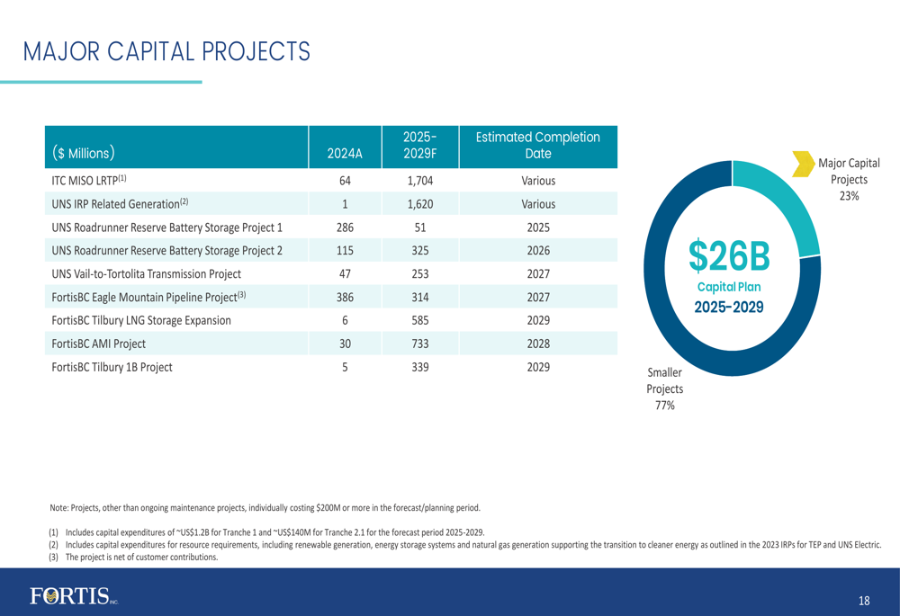Select the forecast value "1,620" for UNS IRP
This screenshot has width=900, height=616.
point(420,204)
